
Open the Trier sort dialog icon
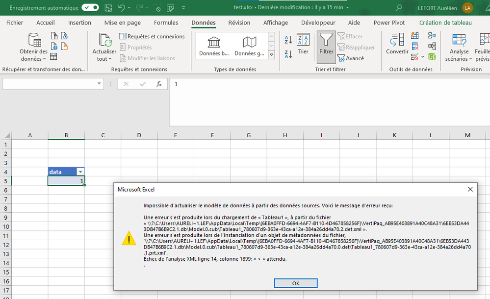tap(303, 40)
